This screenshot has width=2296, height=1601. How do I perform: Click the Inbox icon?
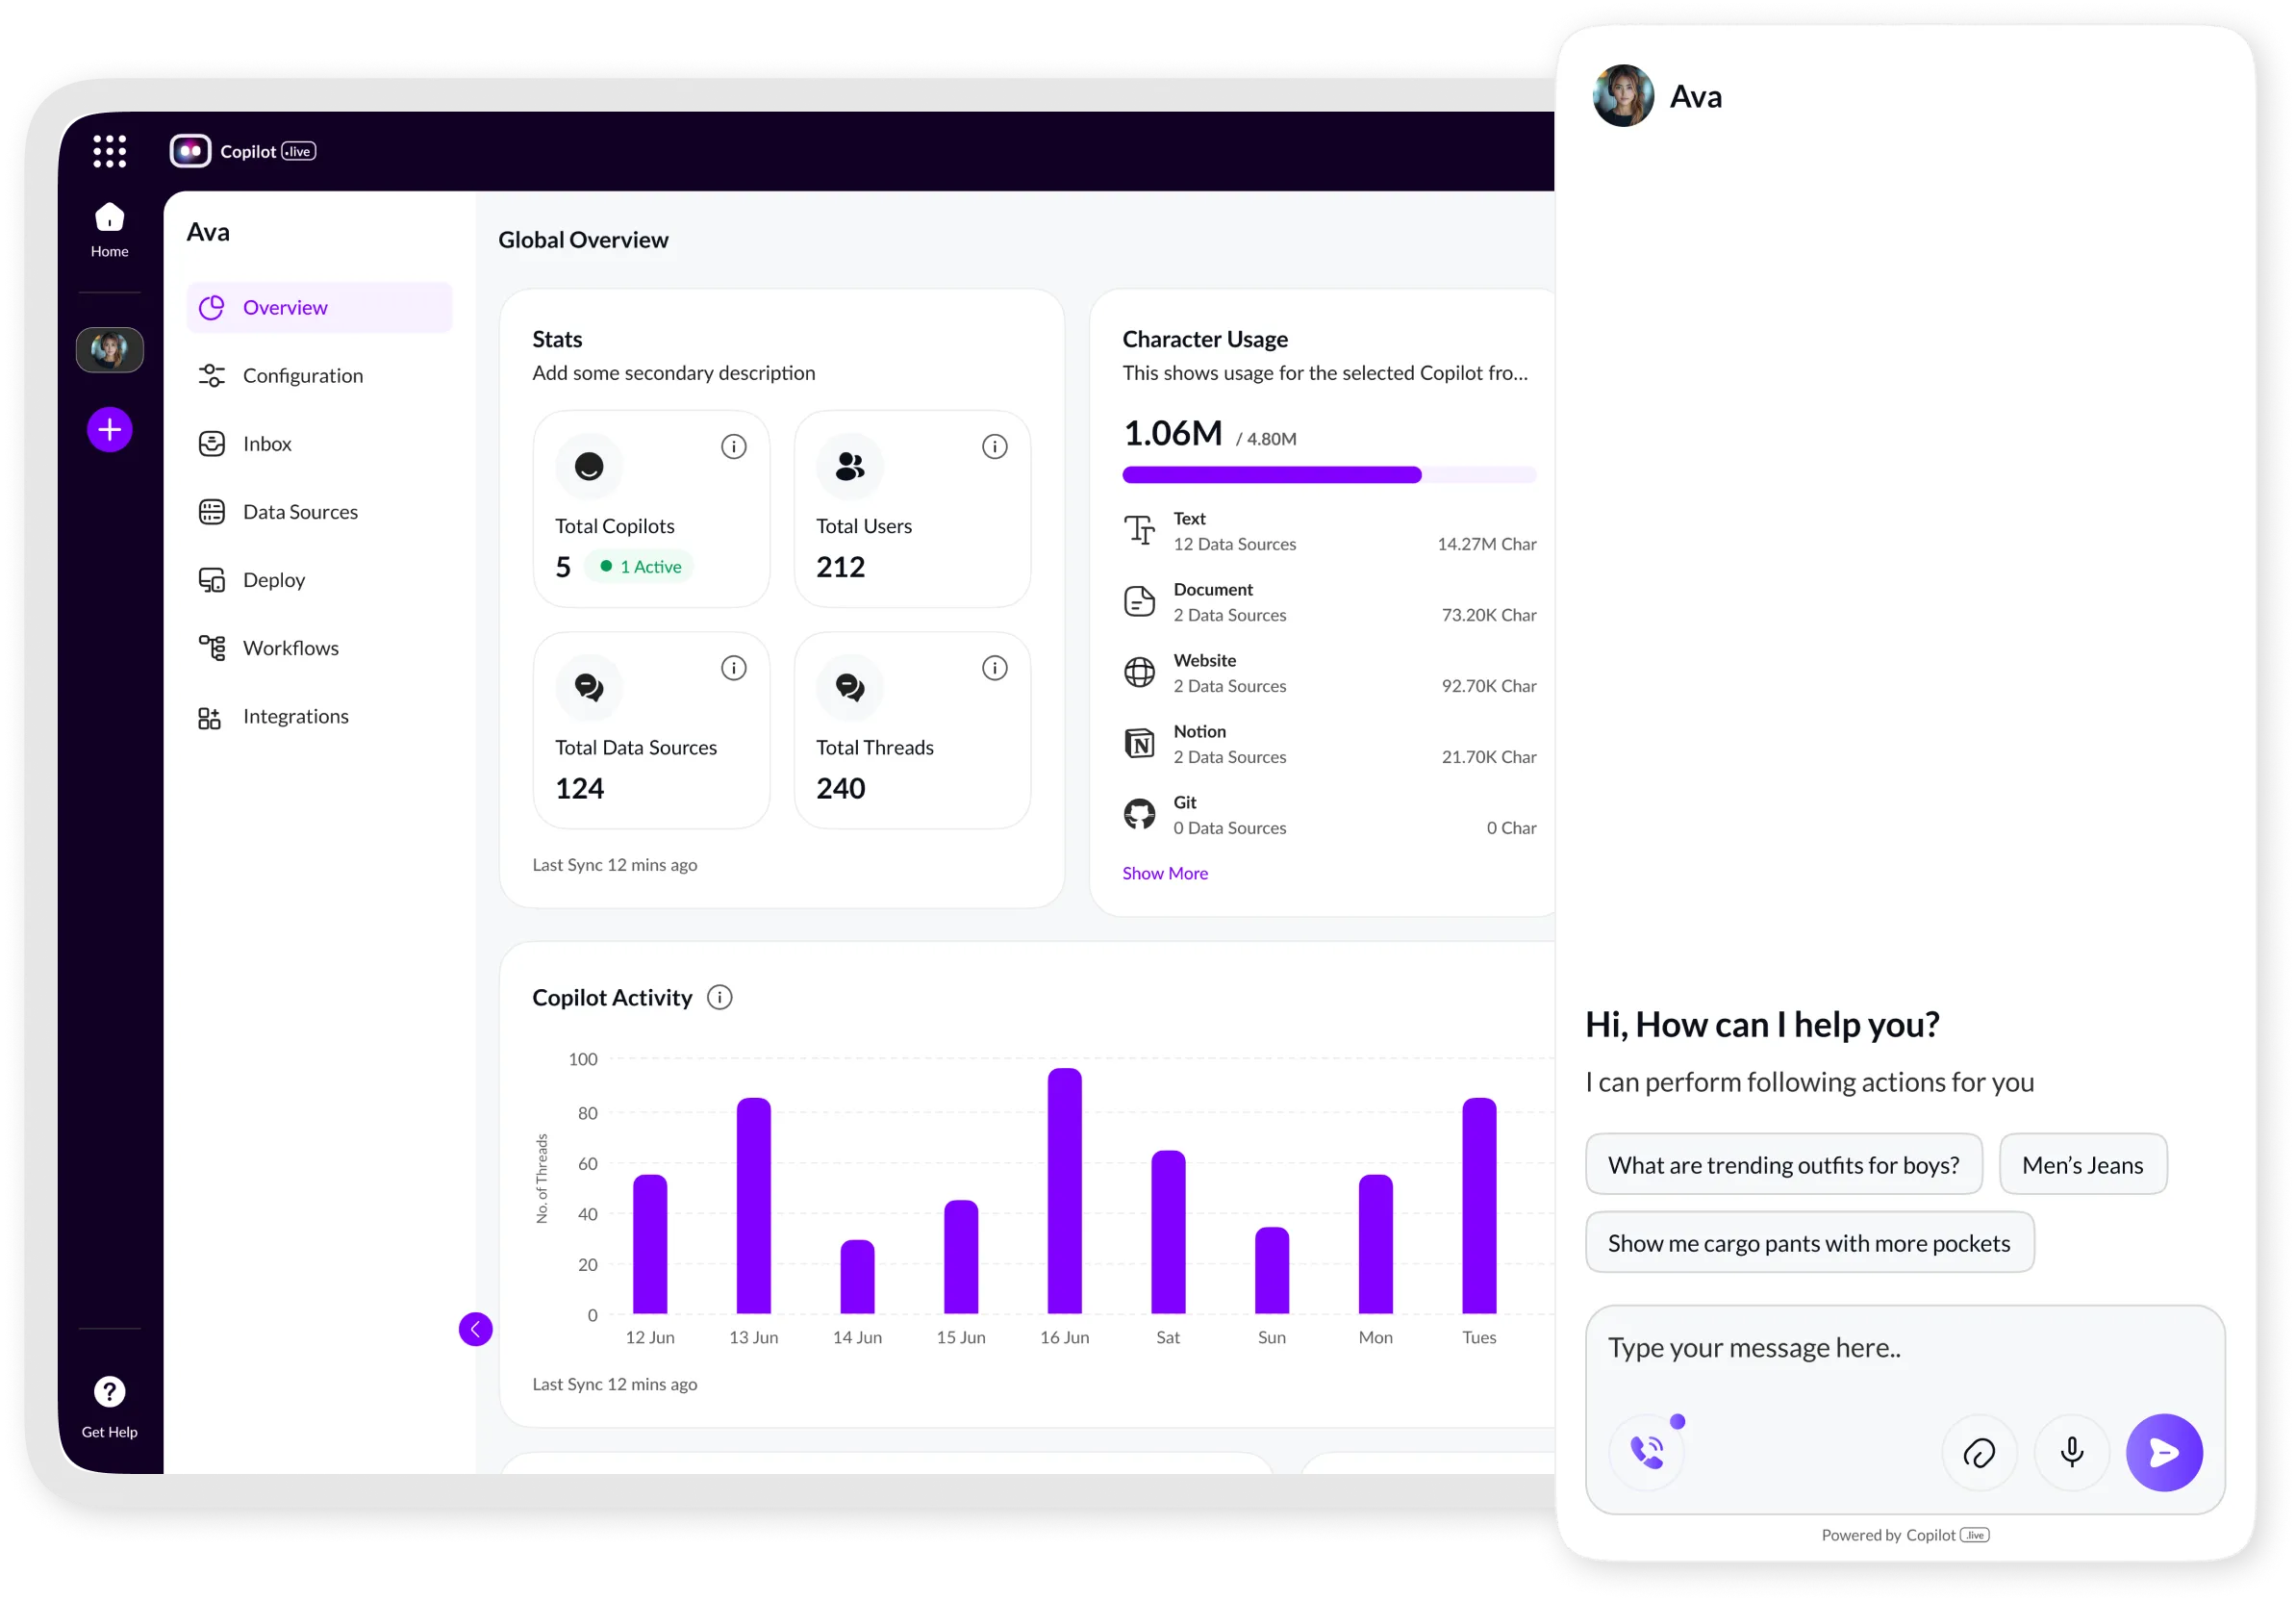[213, 444]
